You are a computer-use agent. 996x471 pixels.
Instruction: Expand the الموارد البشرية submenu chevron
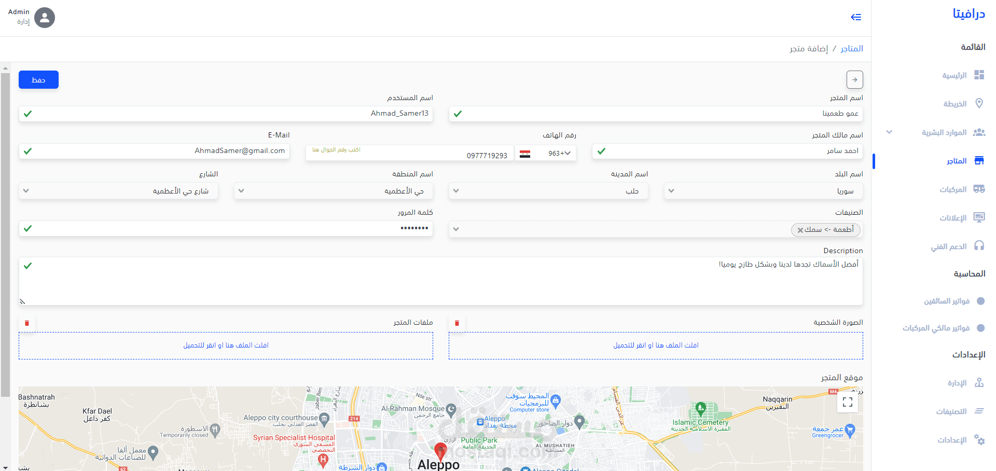(889, 132)
